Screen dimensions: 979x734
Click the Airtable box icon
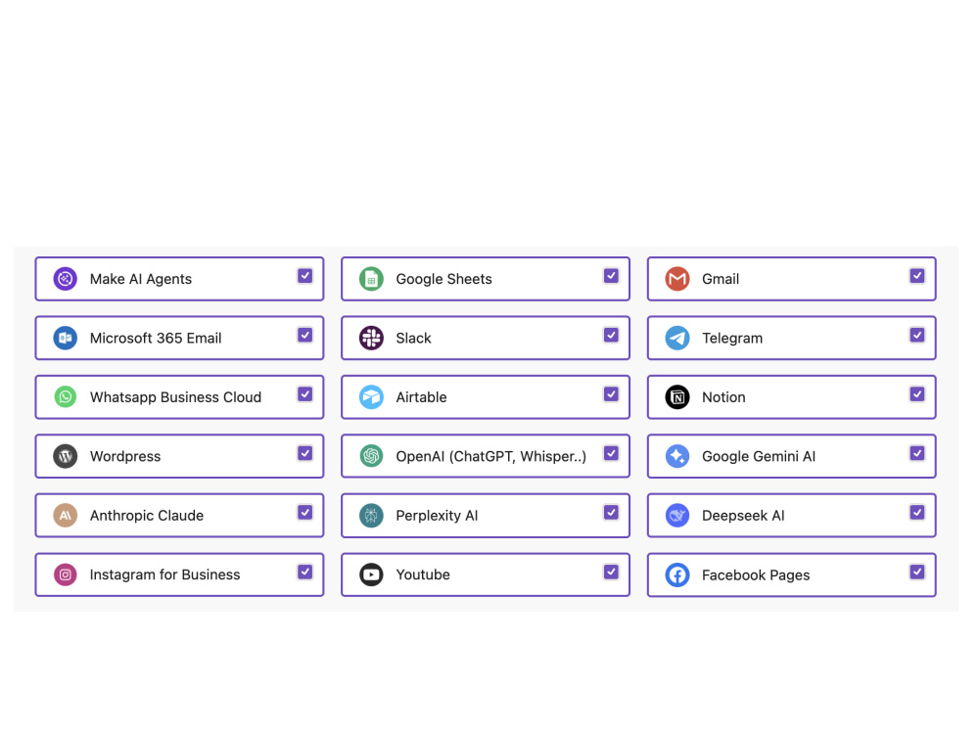pos(371,397)
